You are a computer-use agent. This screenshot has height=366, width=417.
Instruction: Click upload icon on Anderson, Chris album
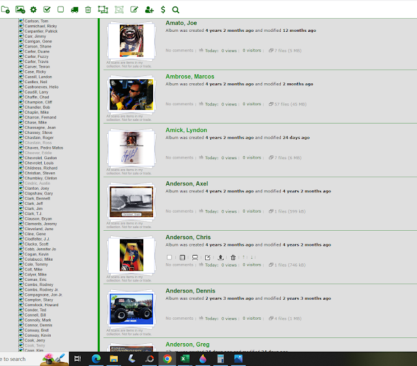(x=220, y=257)
